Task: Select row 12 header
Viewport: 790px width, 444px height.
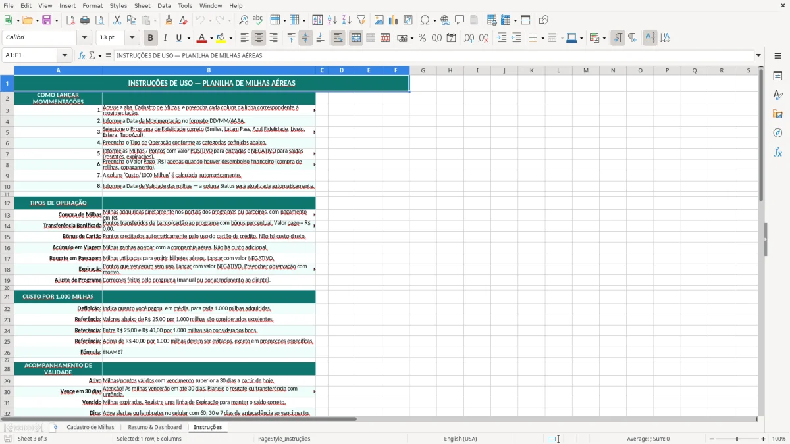Action: 7,203
